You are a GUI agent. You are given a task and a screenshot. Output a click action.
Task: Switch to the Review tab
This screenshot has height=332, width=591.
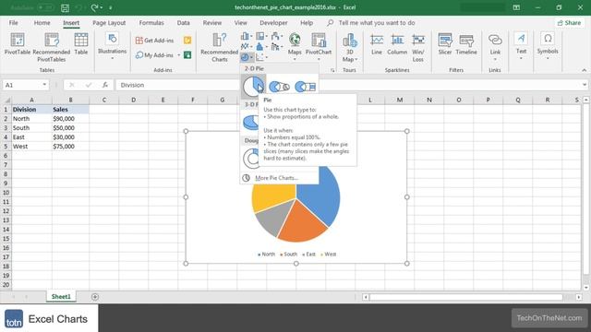point(212,23)
